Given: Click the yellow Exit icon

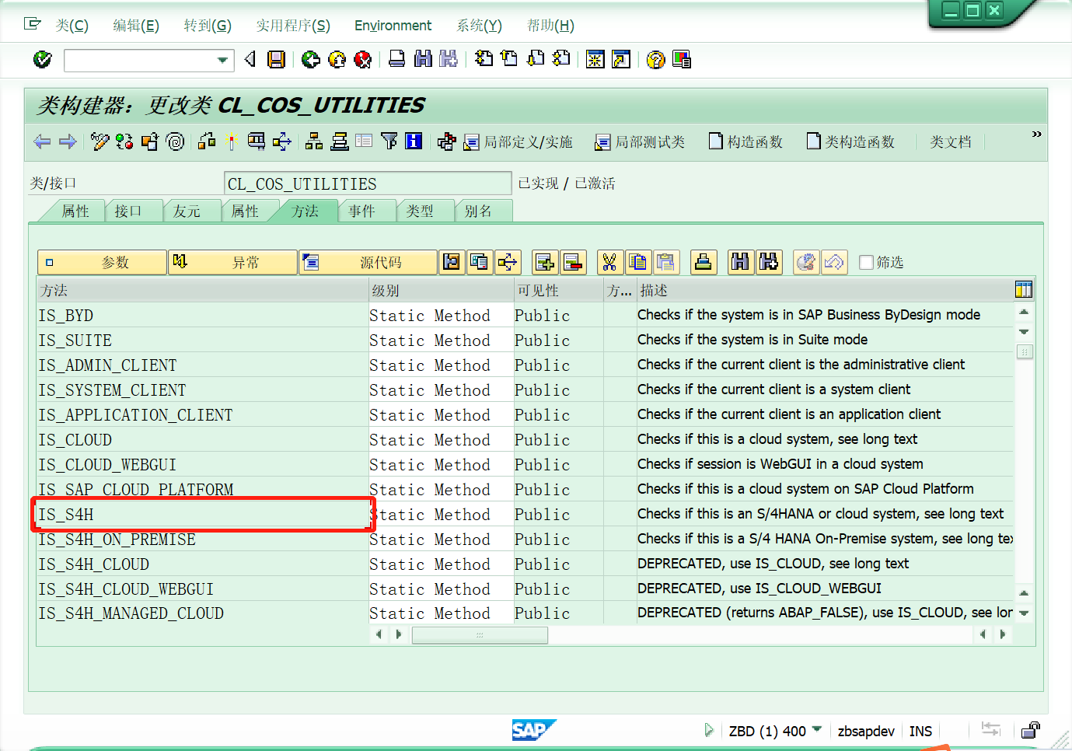Looking at the screenshot, I should [337, 59].
